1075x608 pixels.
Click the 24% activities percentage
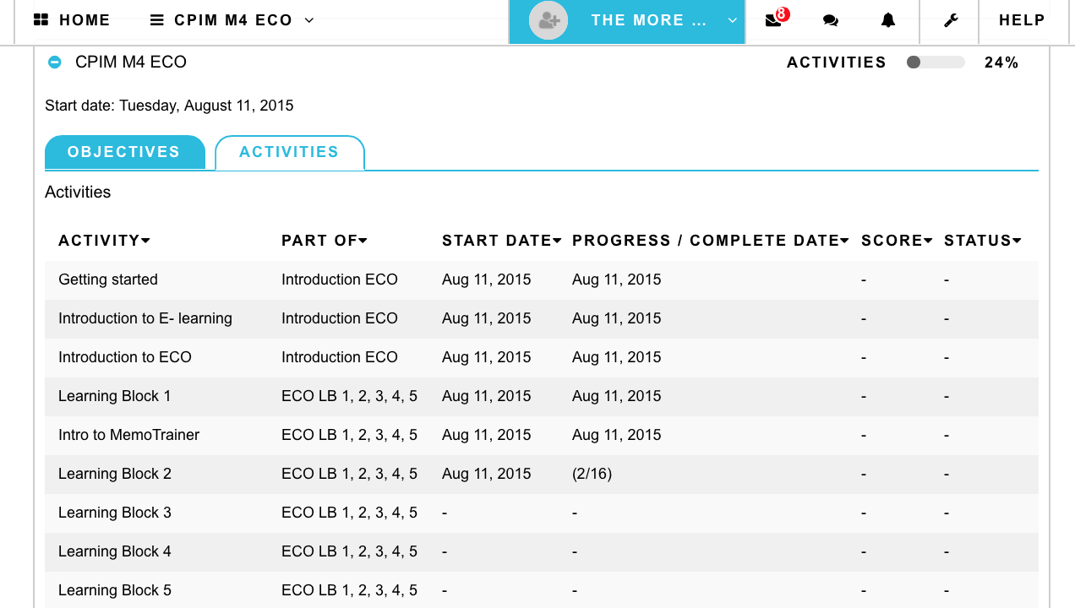coord(1001,62)
